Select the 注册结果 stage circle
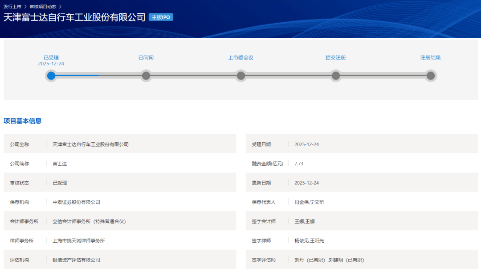Image resolution: width=481 pixels, height=272 pixels. [x=431, y=76]
